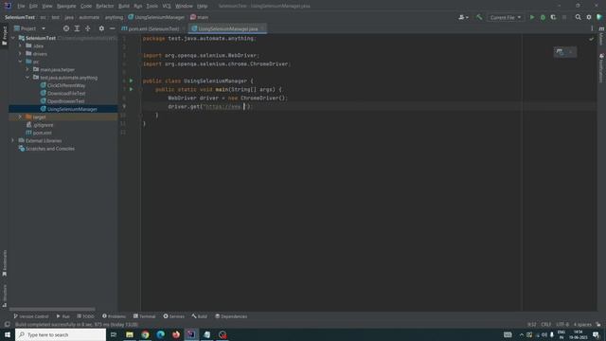Click Collapse All in Project panel
This screenshot has width=606, height=341.
(x=88, y=28)
